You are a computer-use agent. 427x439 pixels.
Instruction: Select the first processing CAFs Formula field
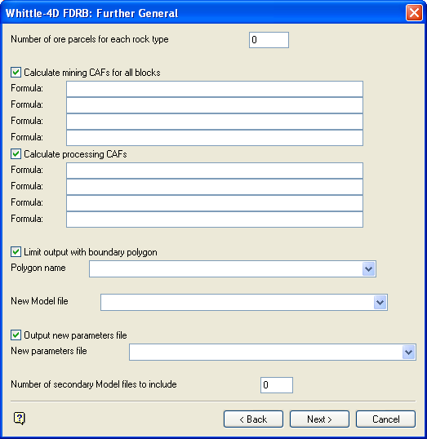pos(215,171)
